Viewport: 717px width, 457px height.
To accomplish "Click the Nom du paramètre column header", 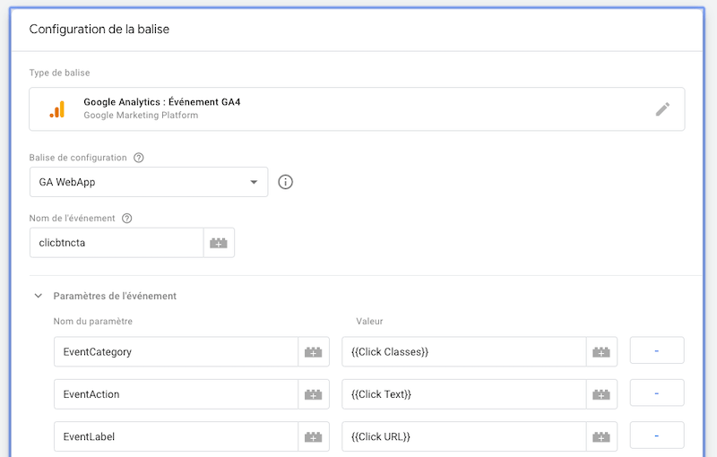I will tap(93, 322).
